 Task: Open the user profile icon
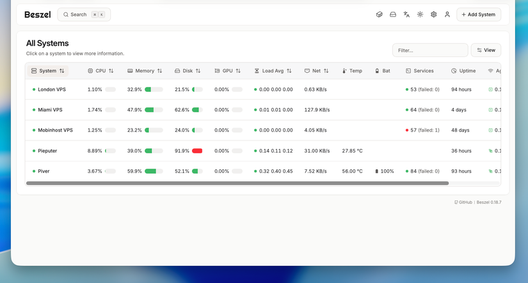pos(447,15)
